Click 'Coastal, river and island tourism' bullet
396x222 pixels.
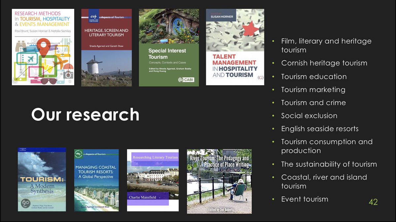(x=324, y=182)
